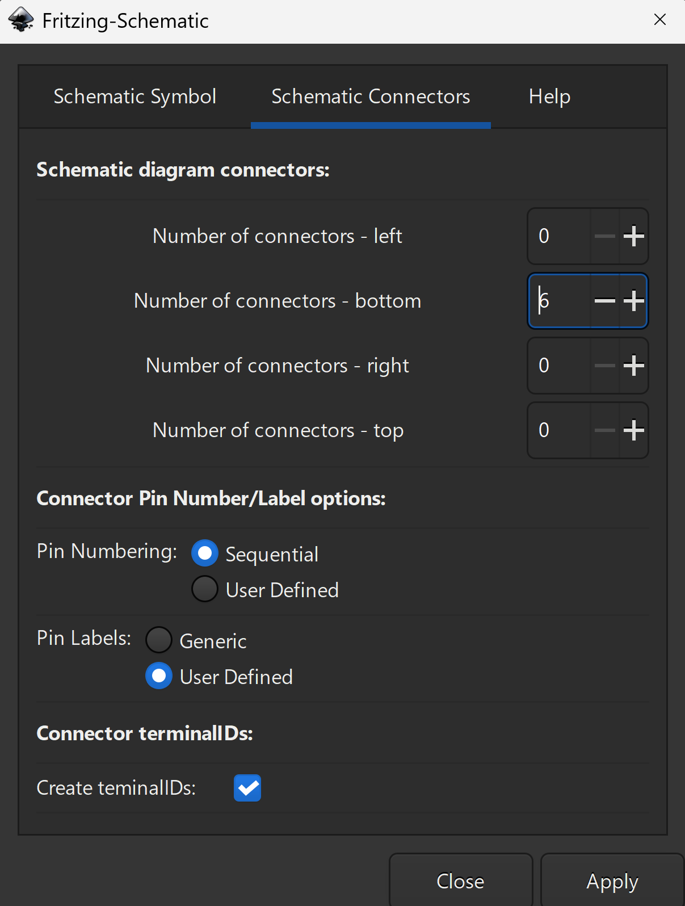Increase the top connectors count

633,430
